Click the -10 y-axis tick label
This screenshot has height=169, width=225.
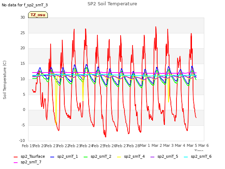pos(22,140)
